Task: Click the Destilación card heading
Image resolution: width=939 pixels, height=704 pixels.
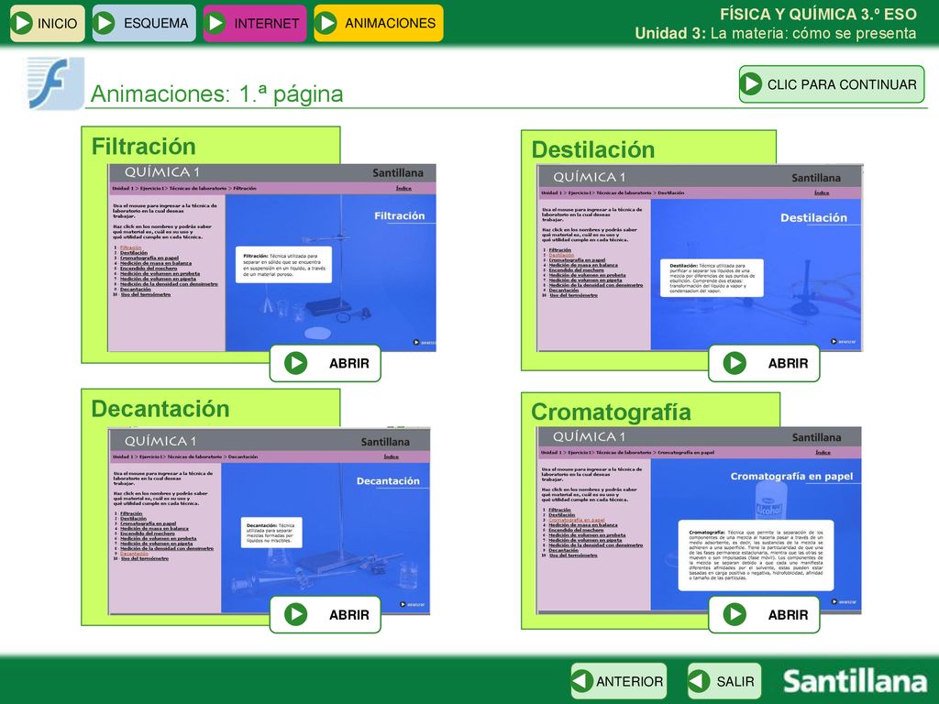Action: (x=593, y=149)
